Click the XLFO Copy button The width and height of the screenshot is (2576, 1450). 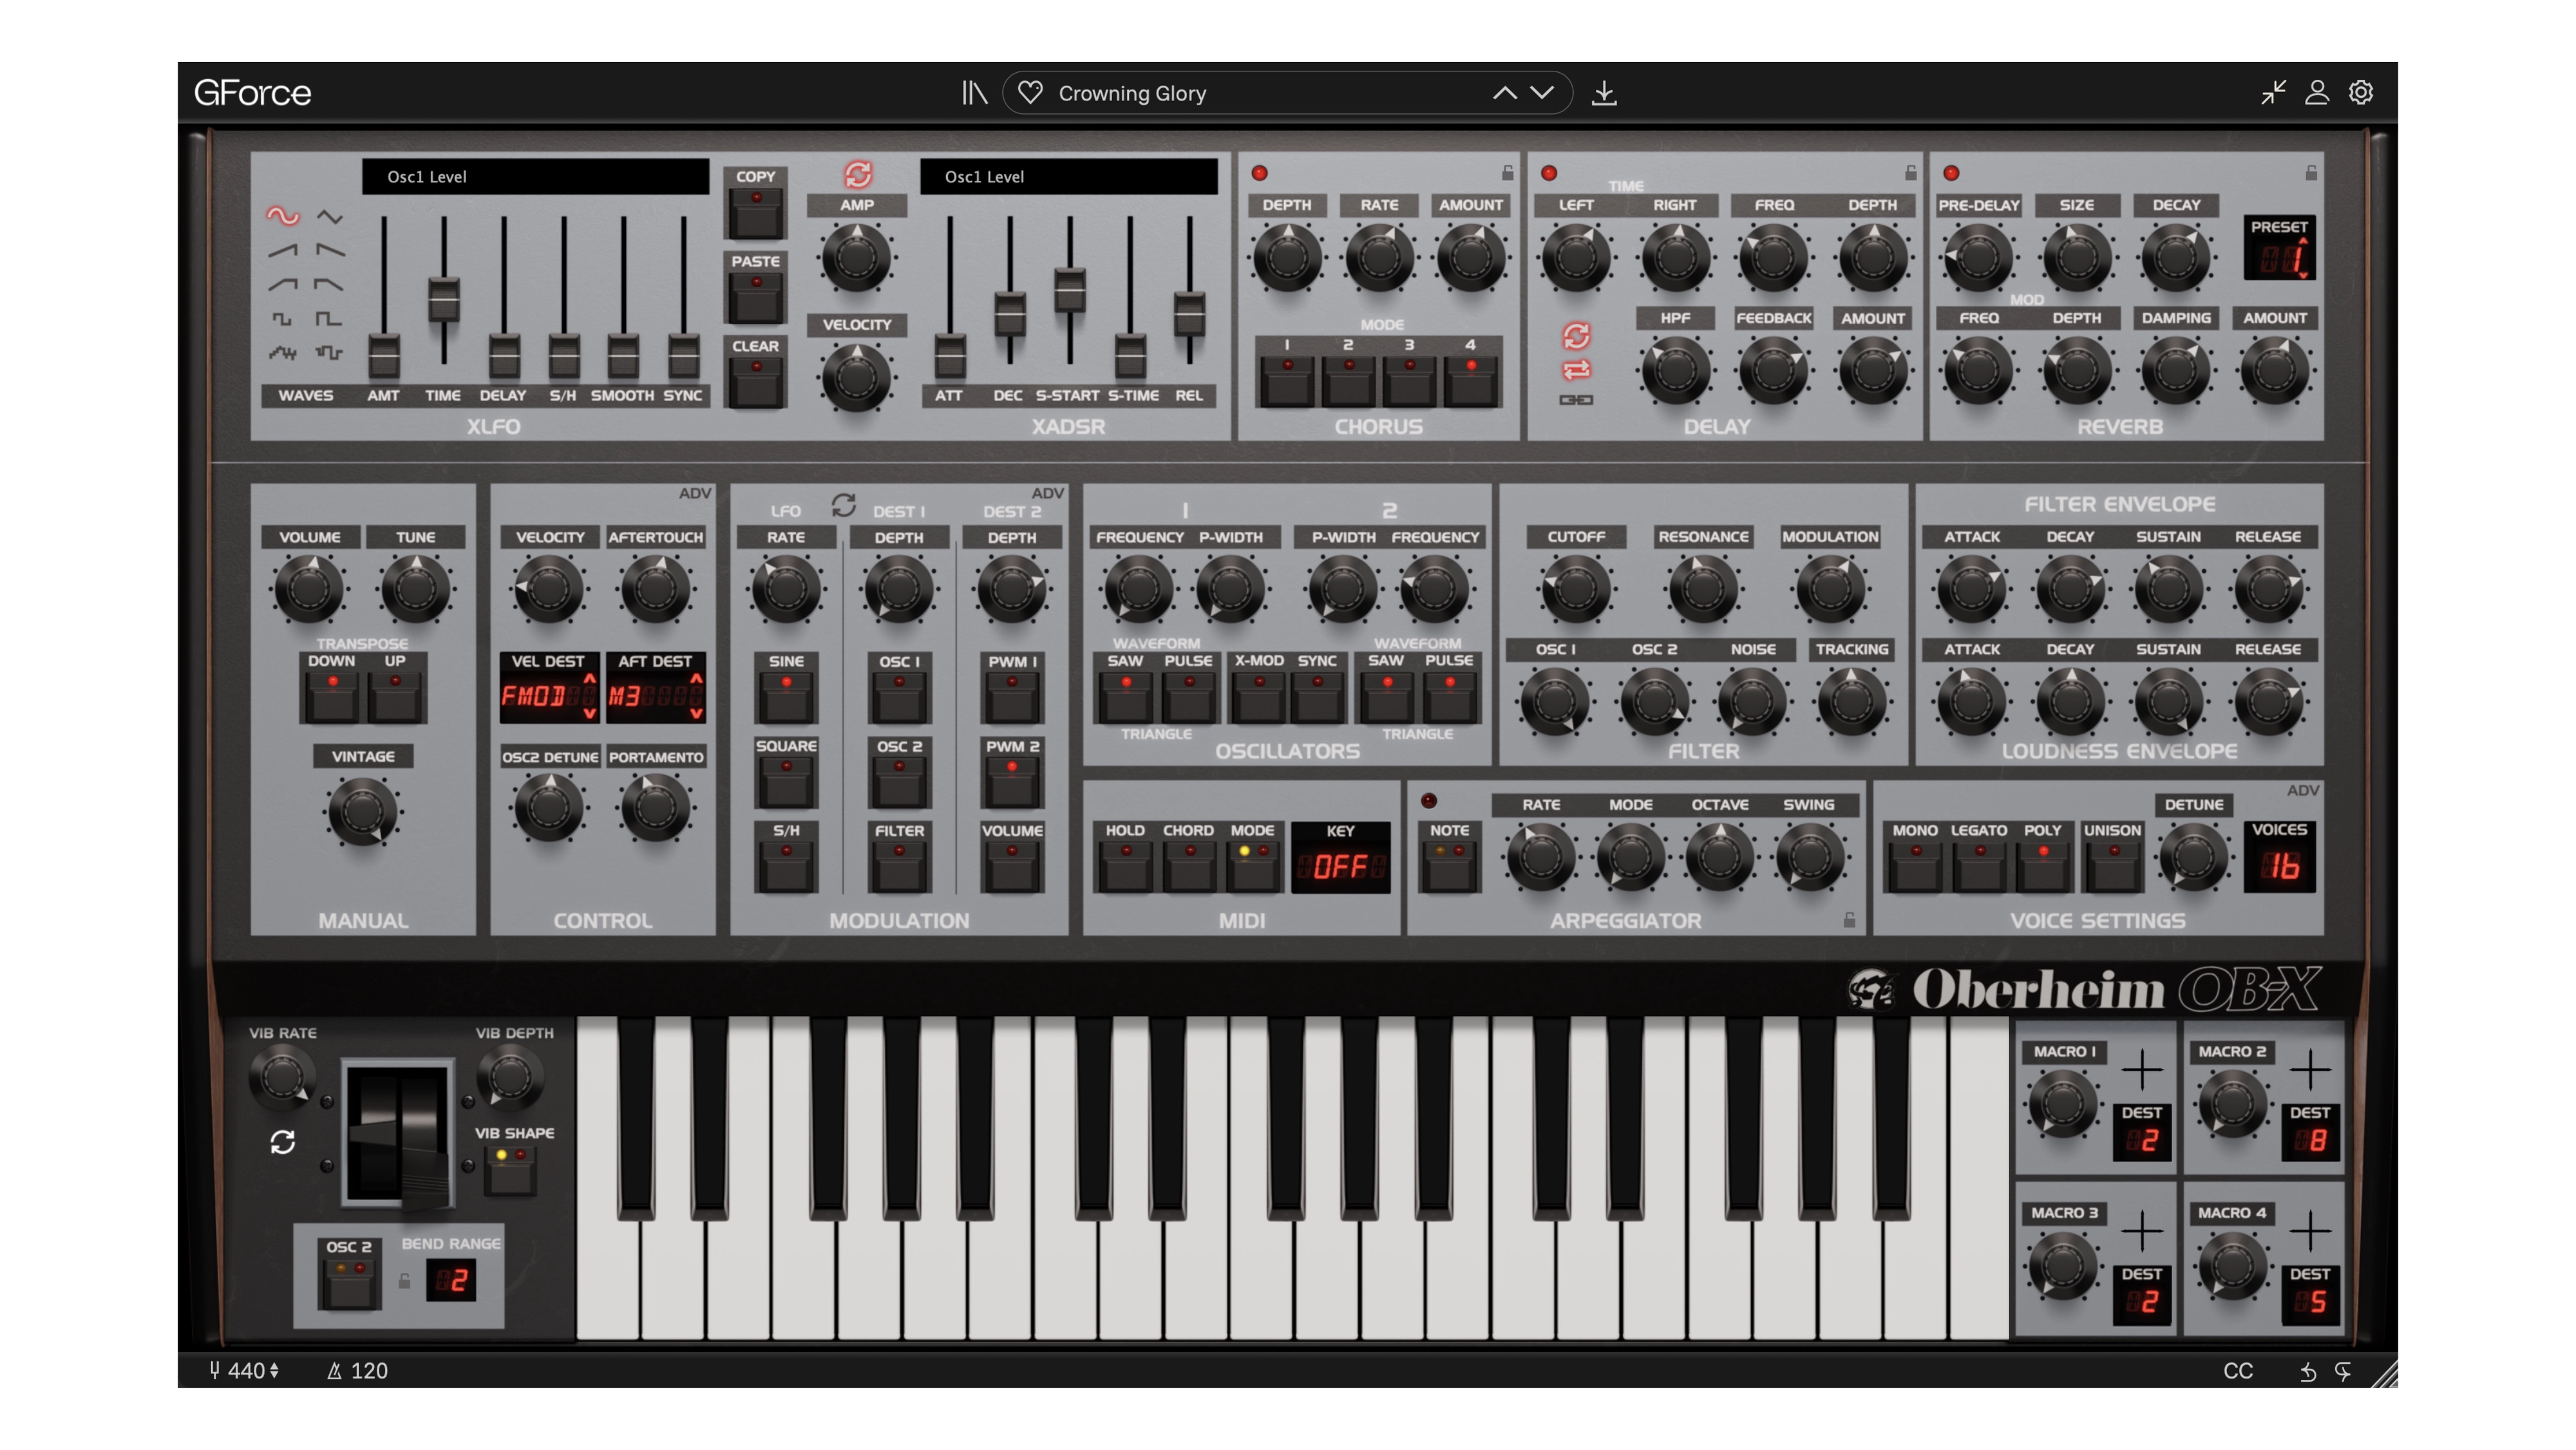[756, 212]
